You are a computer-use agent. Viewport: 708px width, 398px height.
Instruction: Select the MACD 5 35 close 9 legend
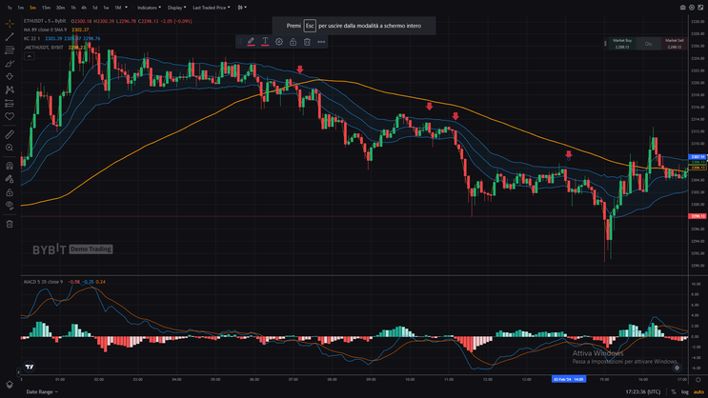click(x=43, y=282)
